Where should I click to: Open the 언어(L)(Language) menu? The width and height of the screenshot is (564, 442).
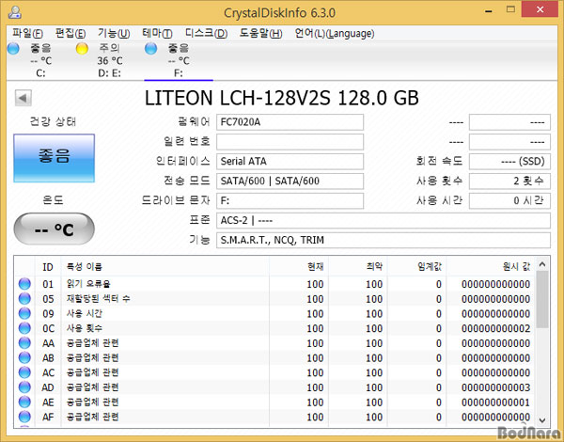click(x=335, y=34)
